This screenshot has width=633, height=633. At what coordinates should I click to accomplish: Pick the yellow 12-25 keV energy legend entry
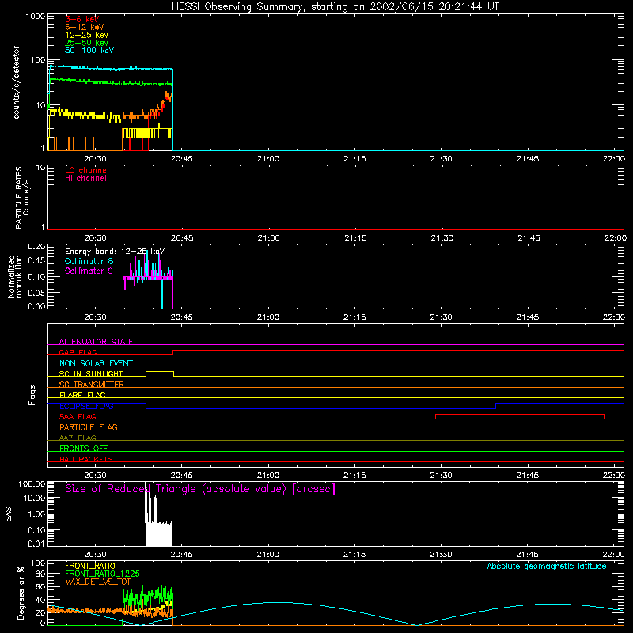point(87,35)
